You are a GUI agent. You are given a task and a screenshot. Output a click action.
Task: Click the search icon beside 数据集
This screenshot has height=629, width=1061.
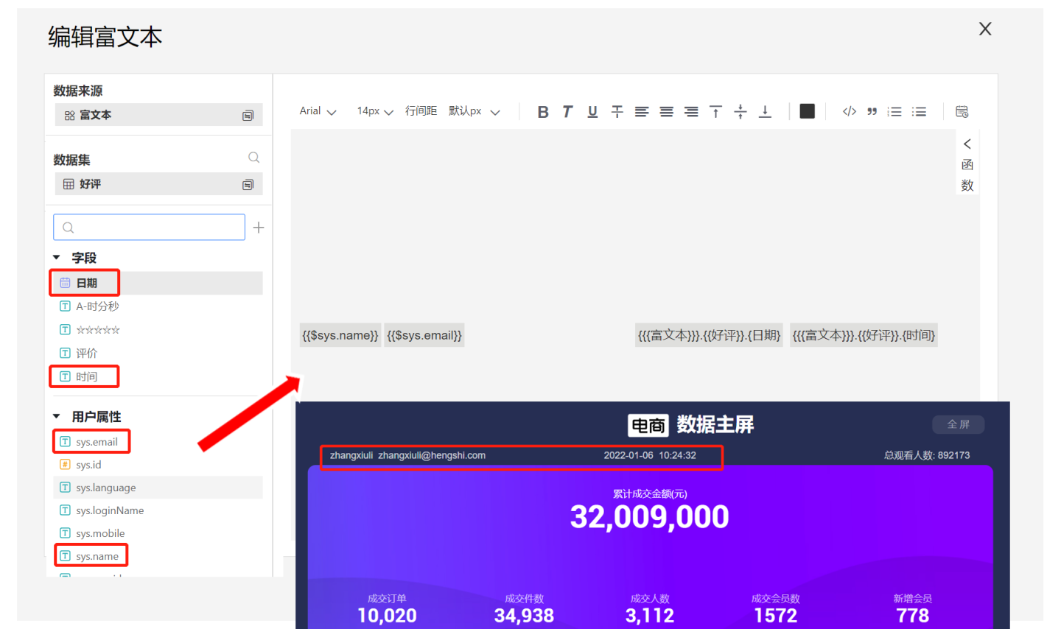point(253,158)
